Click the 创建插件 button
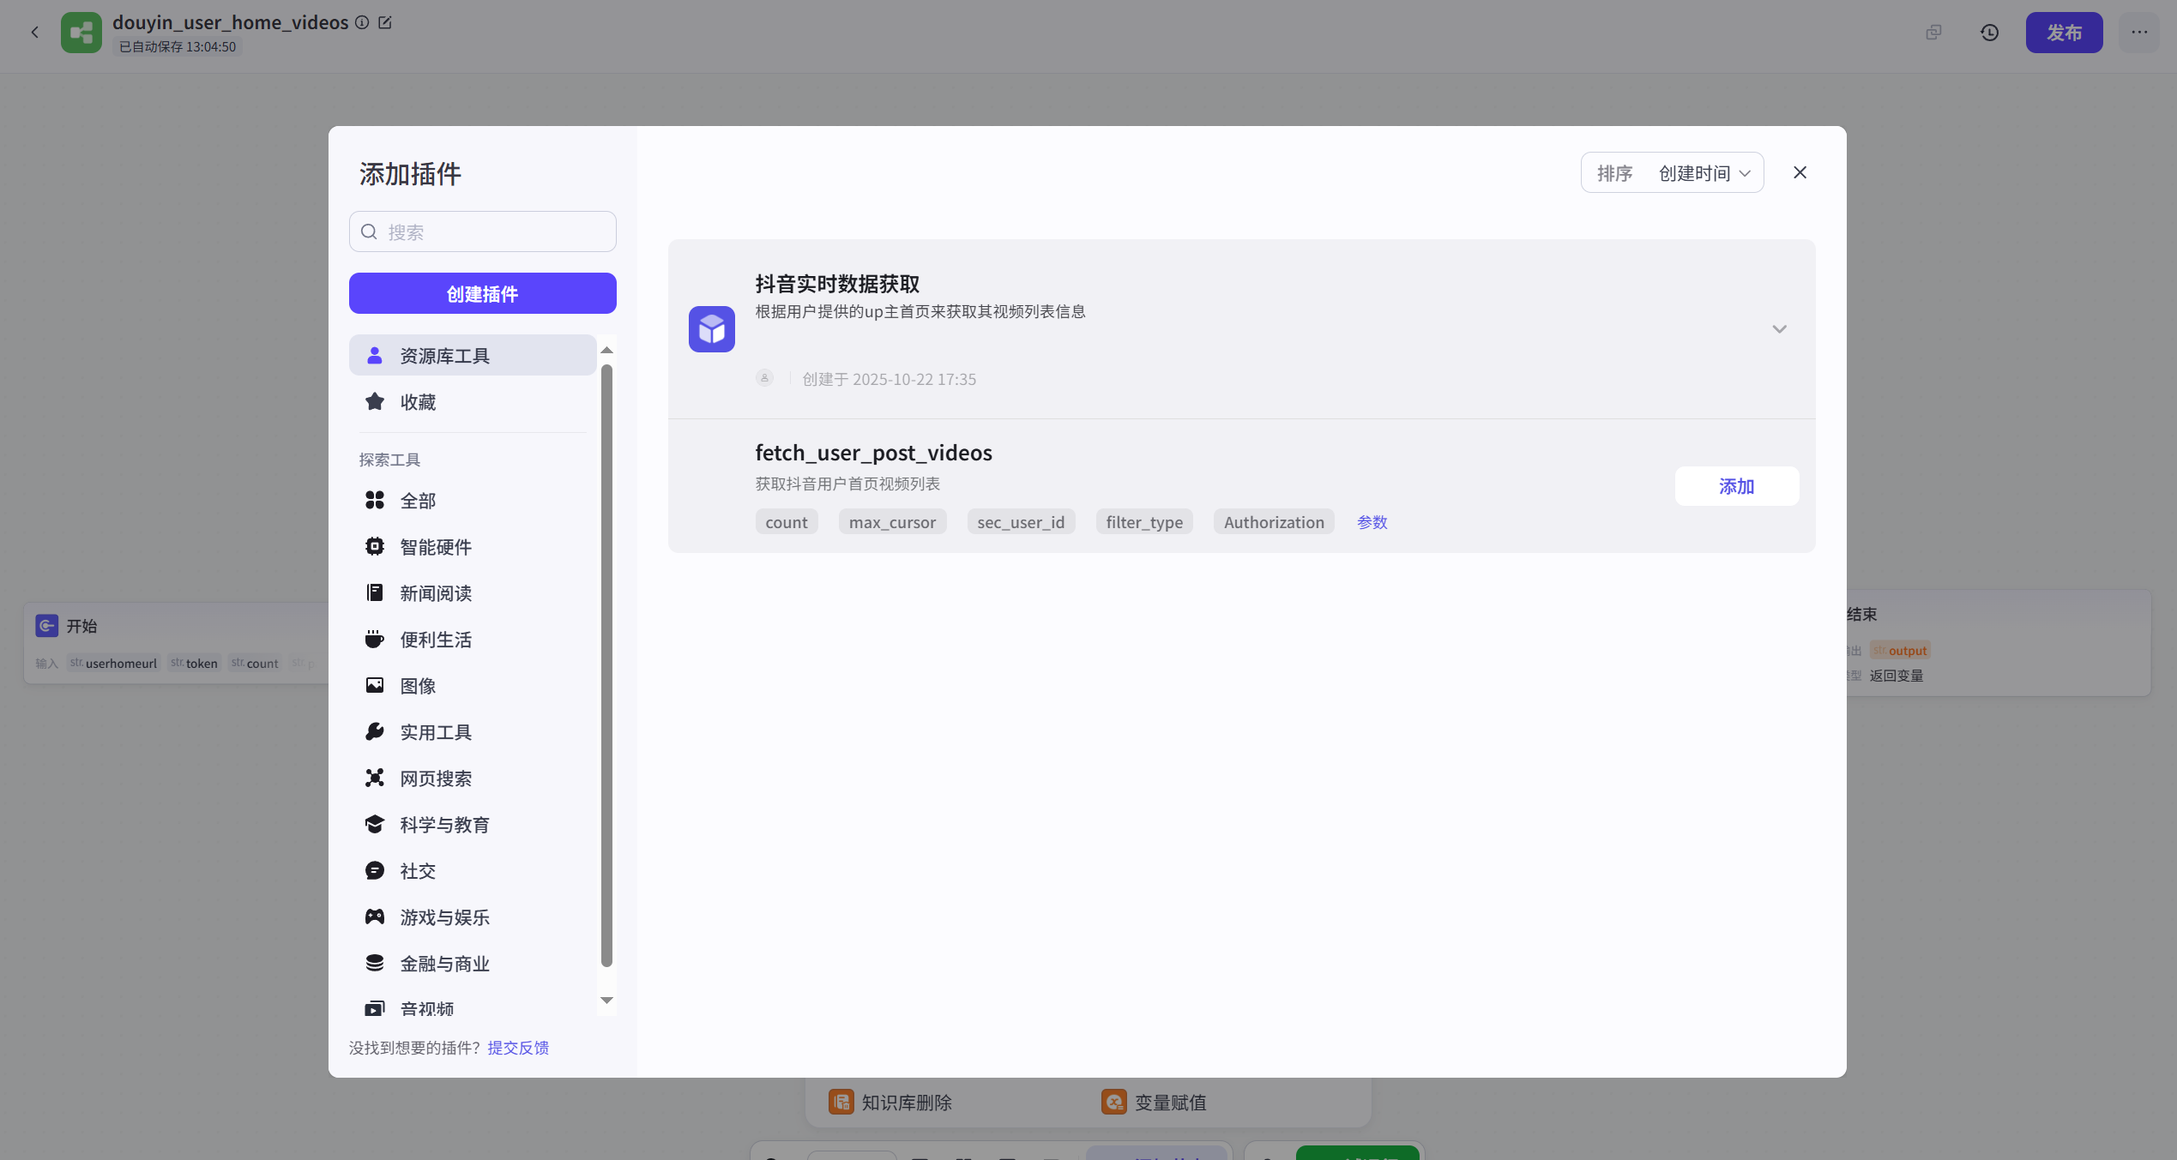 click(x=482, y=293)
